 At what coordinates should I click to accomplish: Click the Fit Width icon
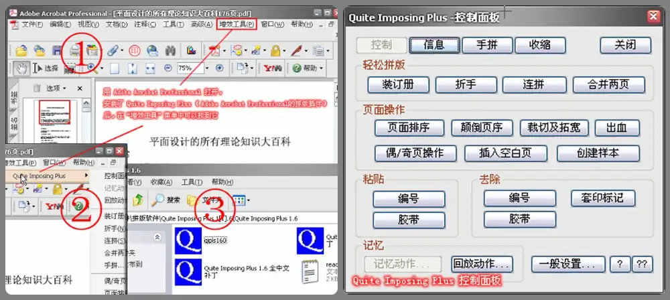pos(150,68)
